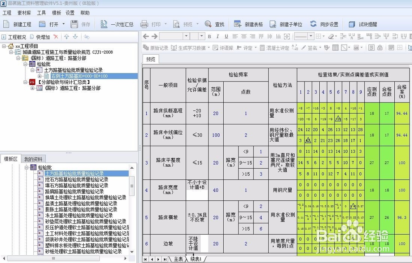Click the 新建工程 toolbar button

pyautogui.click(x=17, y=24)
